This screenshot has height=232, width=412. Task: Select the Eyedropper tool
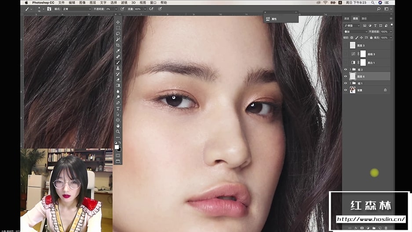pos(118,51)
